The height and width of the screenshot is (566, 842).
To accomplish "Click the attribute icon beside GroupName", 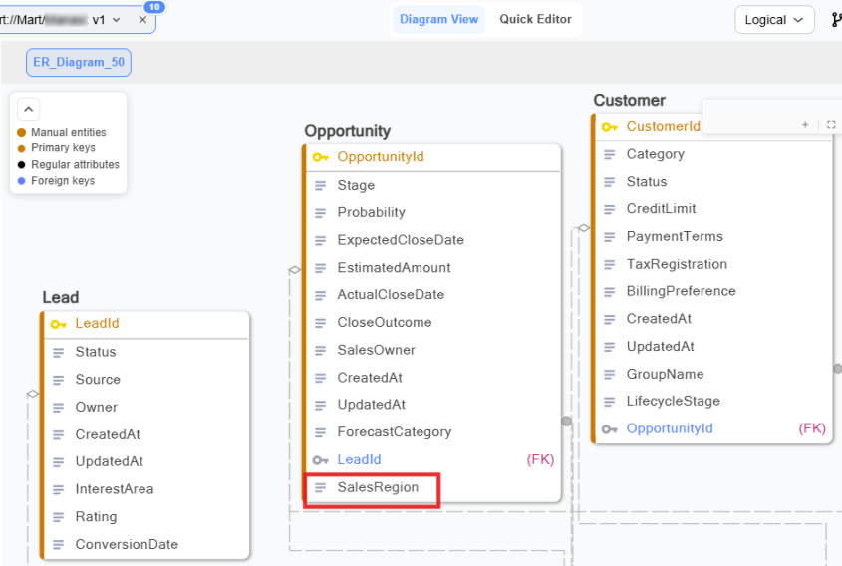I will pos(609,375).
